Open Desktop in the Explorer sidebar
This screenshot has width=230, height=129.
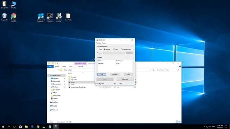pos(56,78)
